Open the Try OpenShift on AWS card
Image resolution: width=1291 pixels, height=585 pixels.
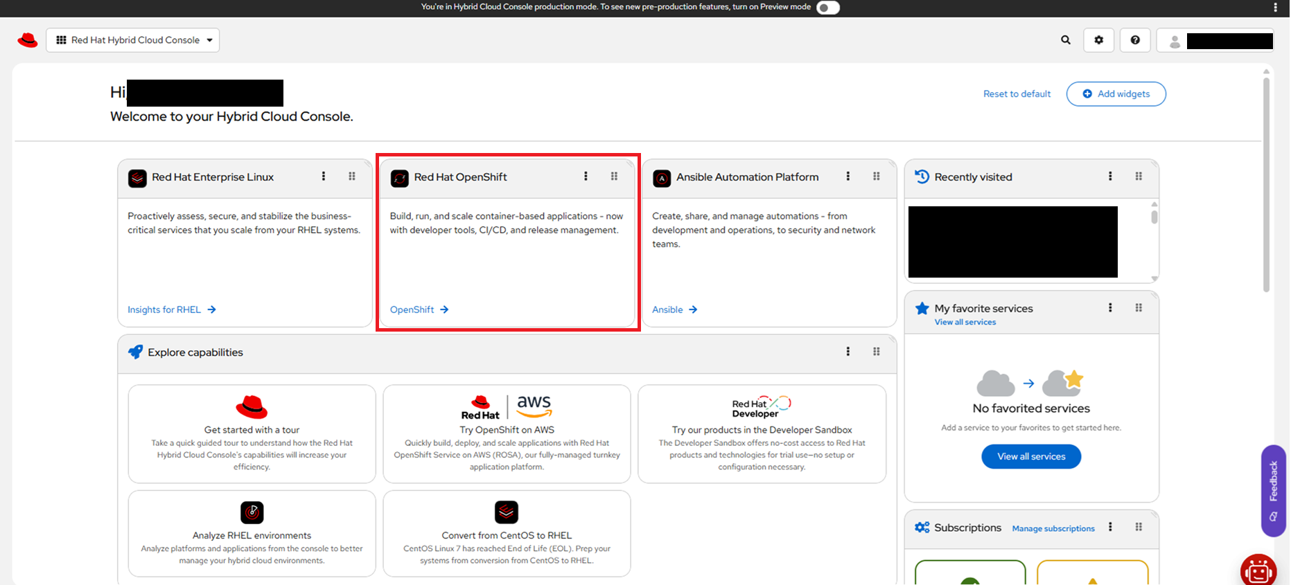pos(507,433)
